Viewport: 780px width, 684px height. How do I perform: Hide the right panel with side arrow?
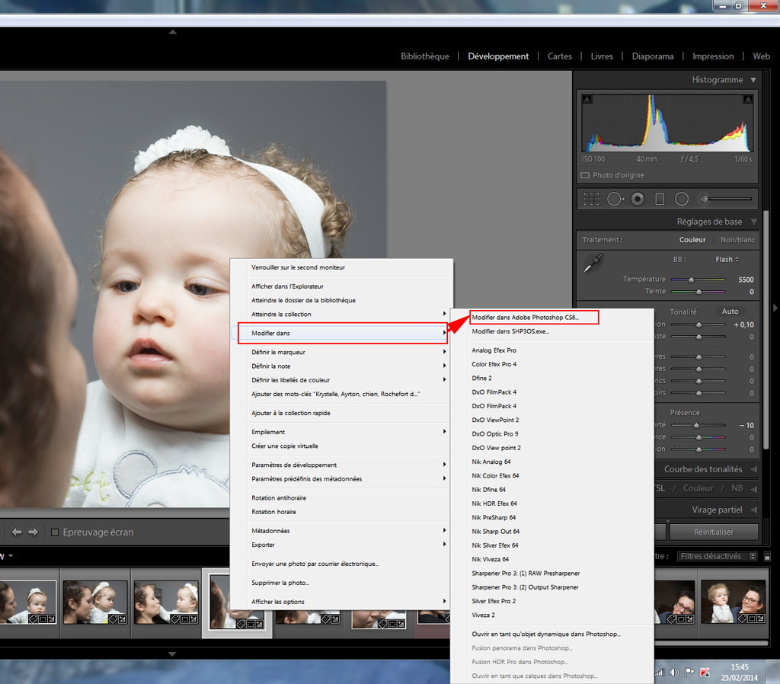(775, 308)
